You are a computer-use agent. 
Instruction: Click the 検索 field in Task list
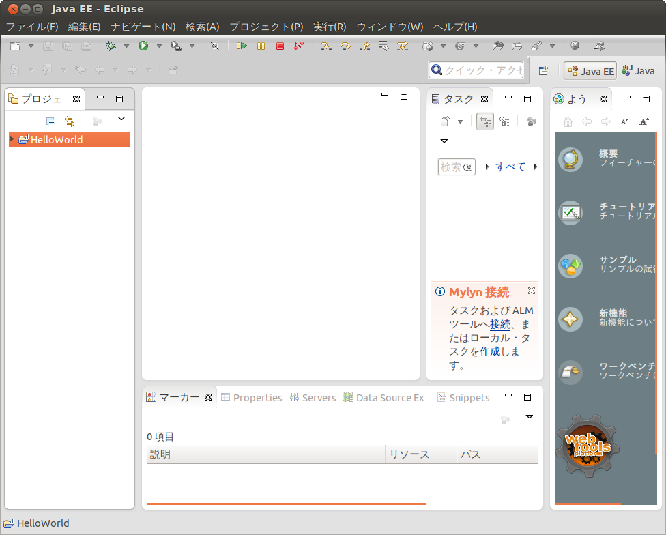(457, 167)
